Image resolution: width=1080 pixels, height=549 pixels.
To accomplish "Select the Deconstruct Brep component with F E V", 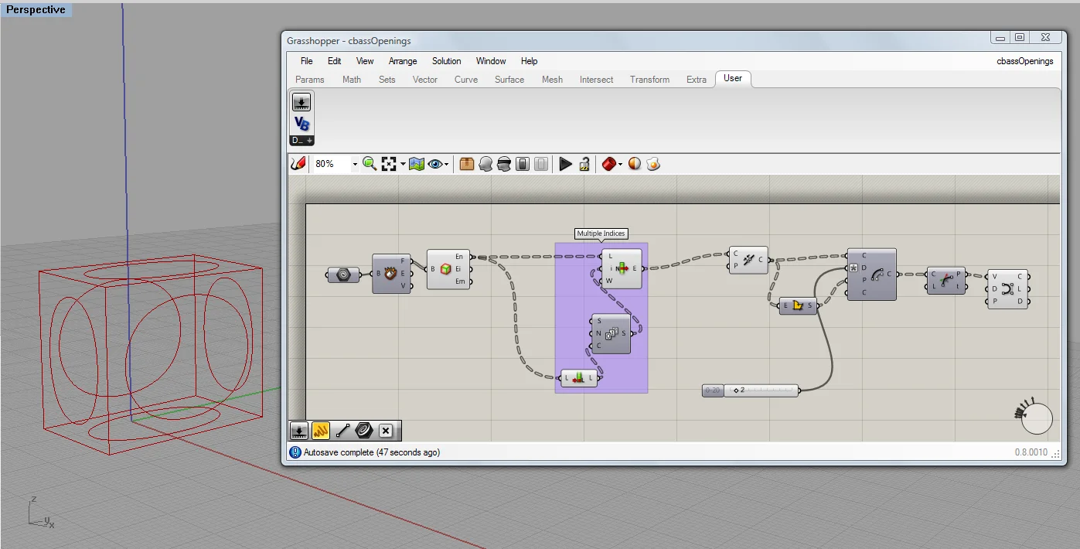I will point(392,274).
